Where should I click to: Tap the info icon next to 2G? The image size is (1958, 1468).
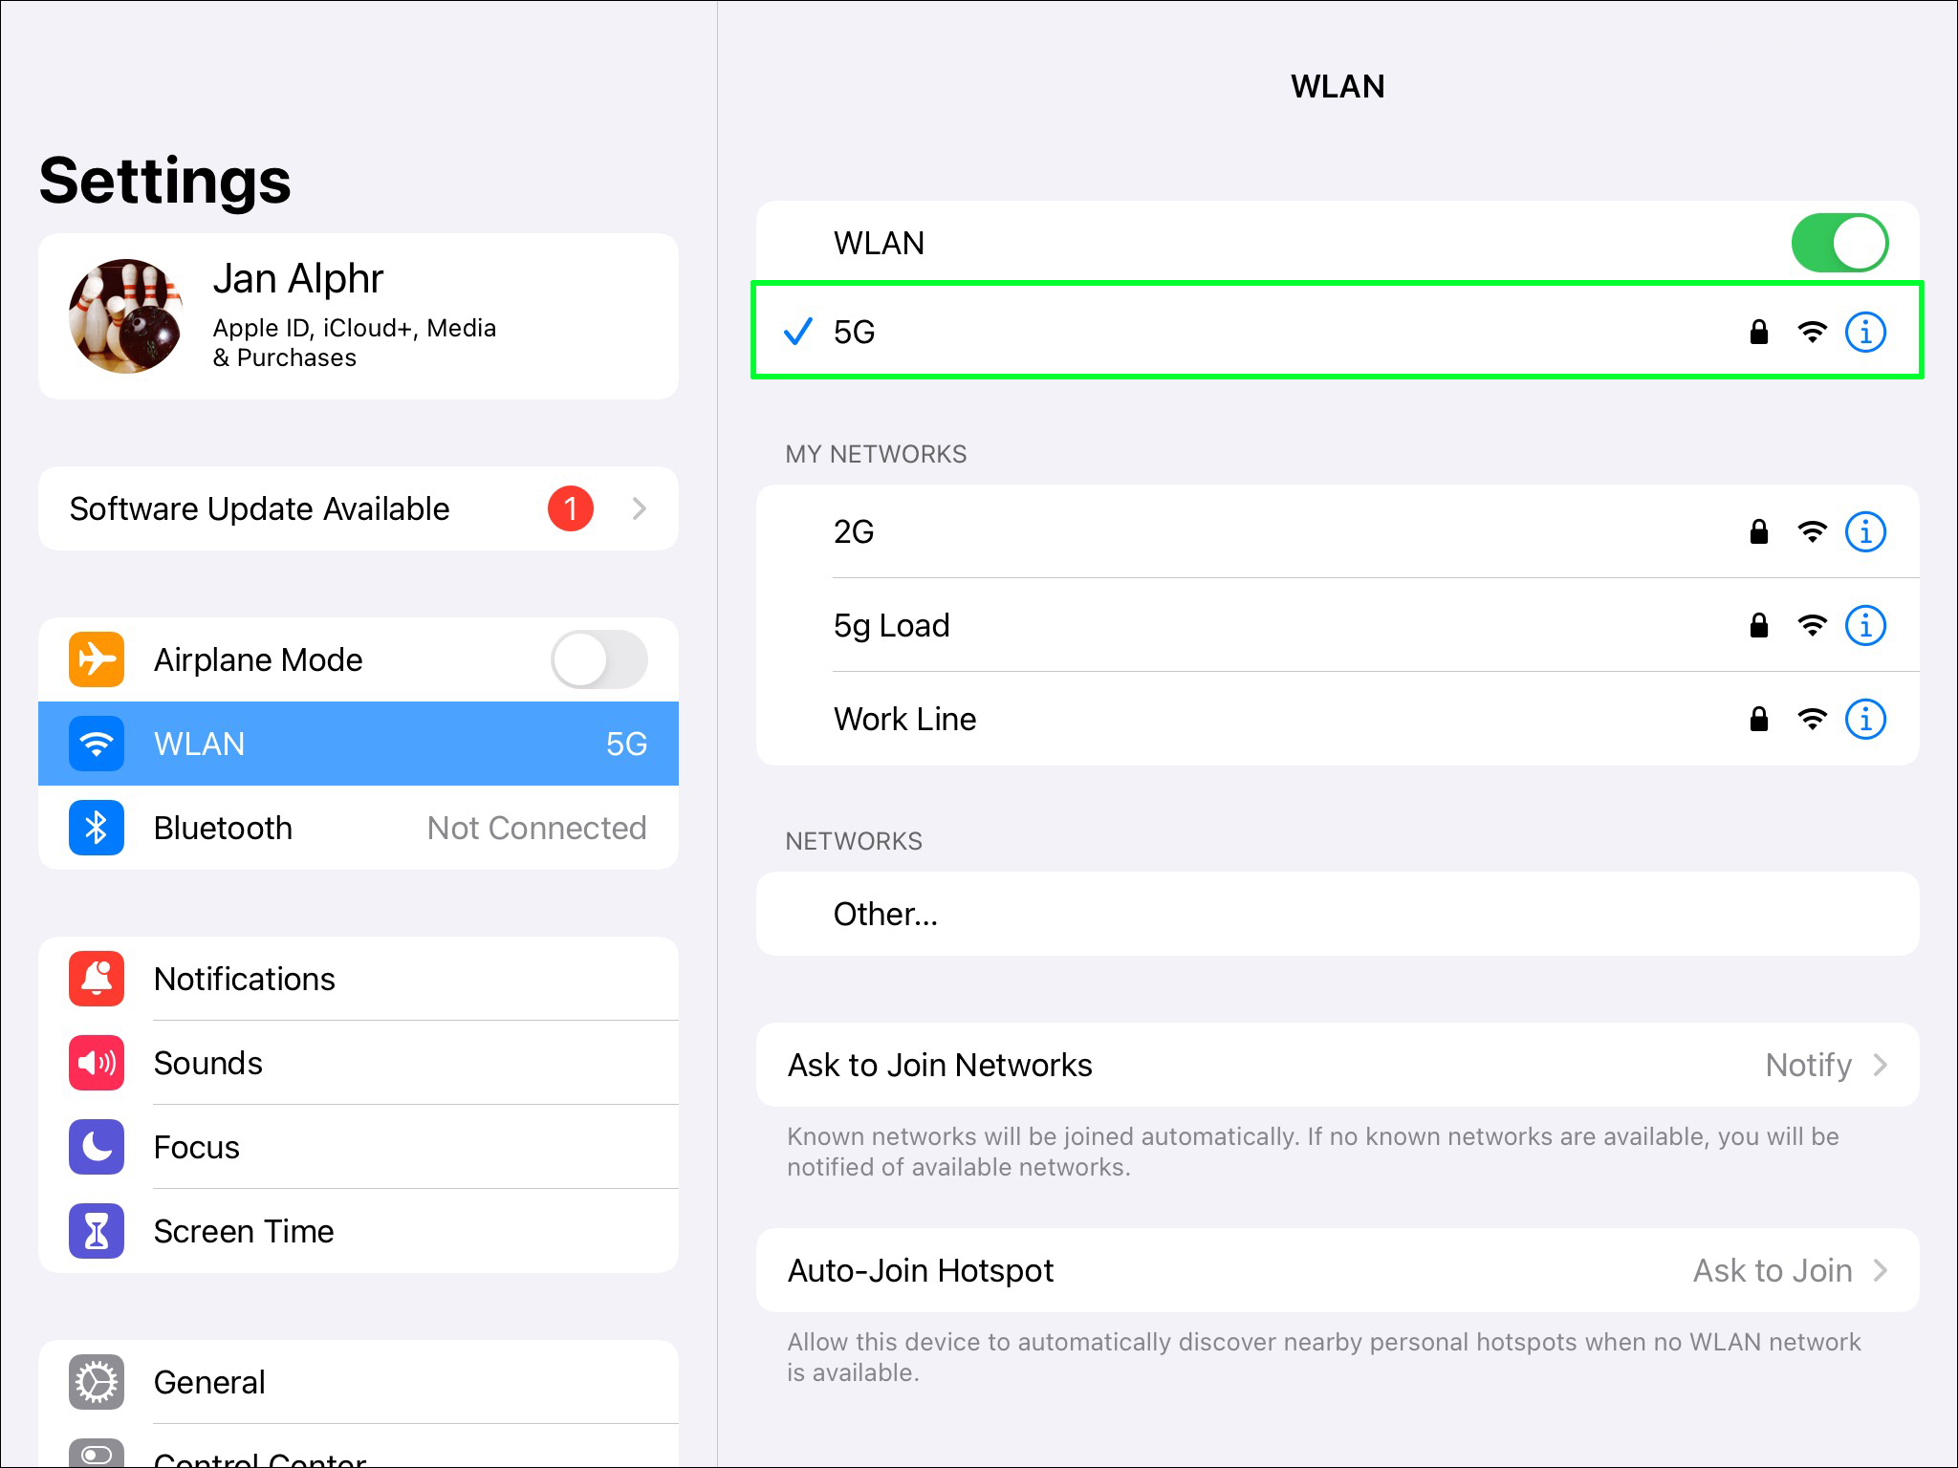point(1864,532)
